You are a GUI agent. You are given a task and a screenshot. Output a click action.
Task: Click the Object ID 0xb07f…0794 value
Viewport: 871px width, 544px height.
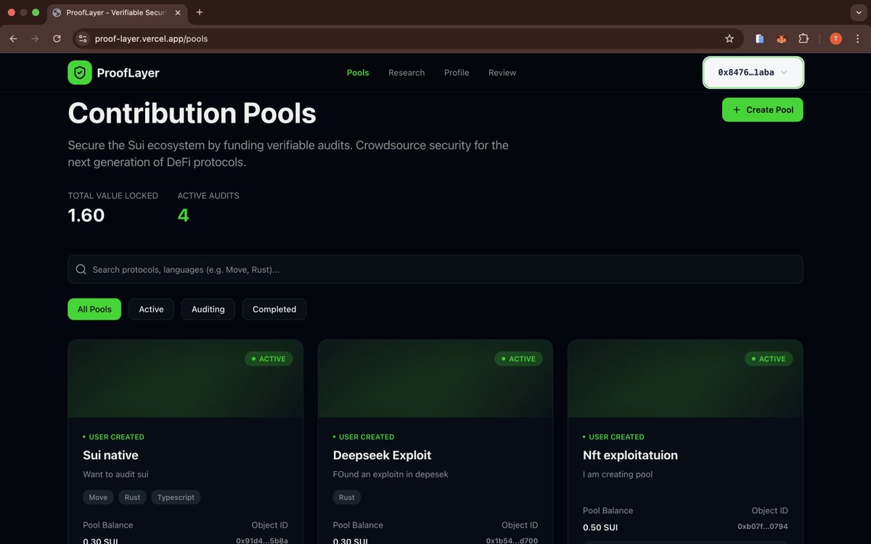coord(762,527)
